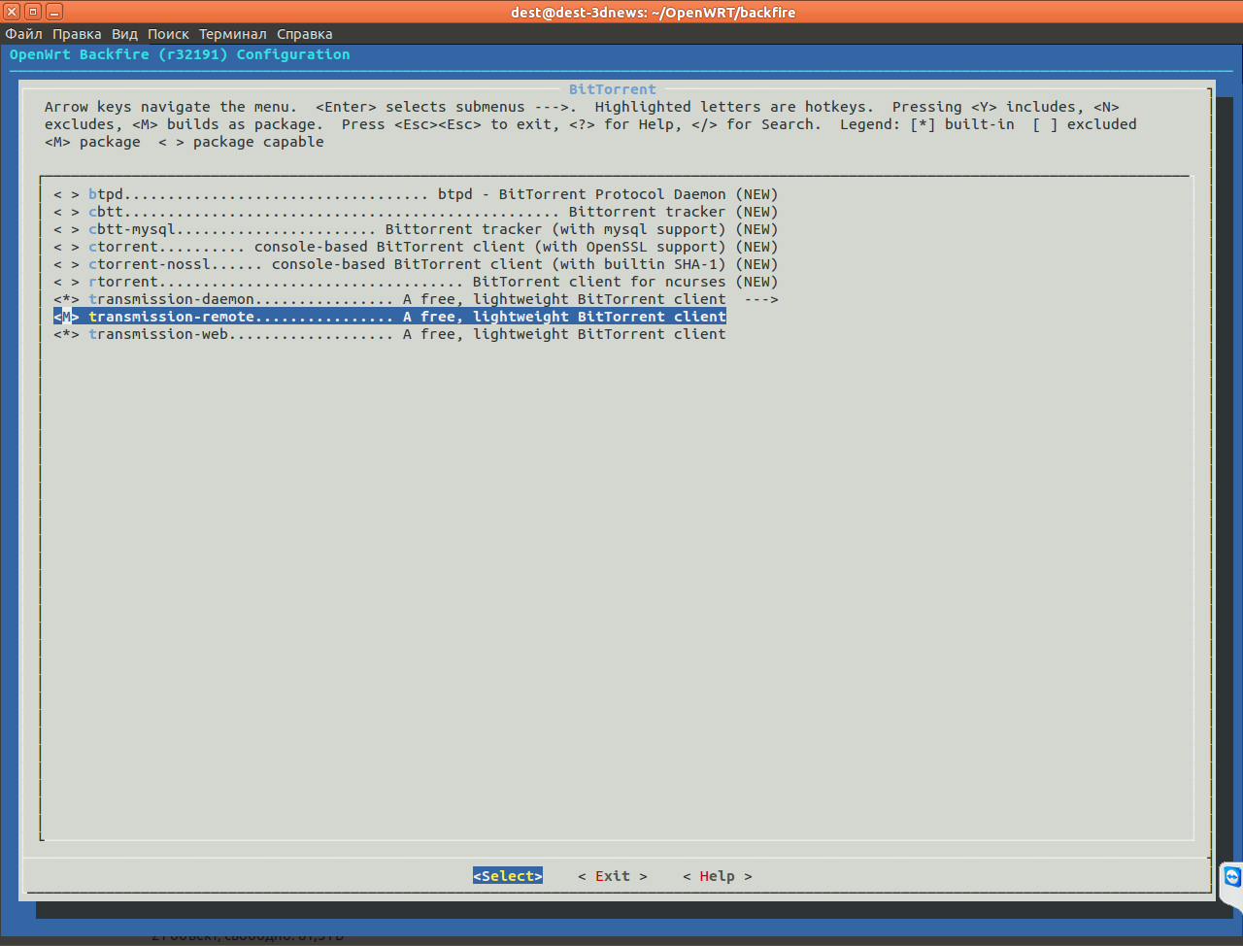Toggle the transmission-daemon built-in marker

tap(66, 299)
